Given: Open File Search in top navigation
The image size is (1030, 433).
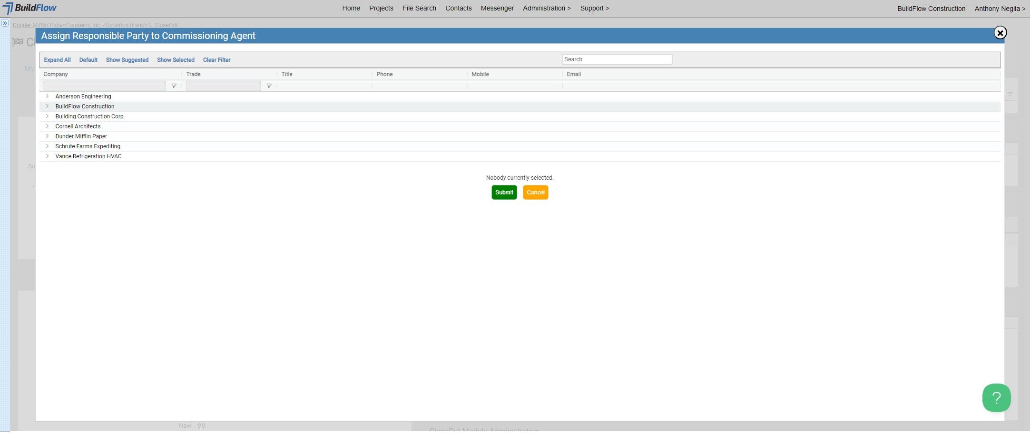Looking at the screenshot, I should [419, 8].
